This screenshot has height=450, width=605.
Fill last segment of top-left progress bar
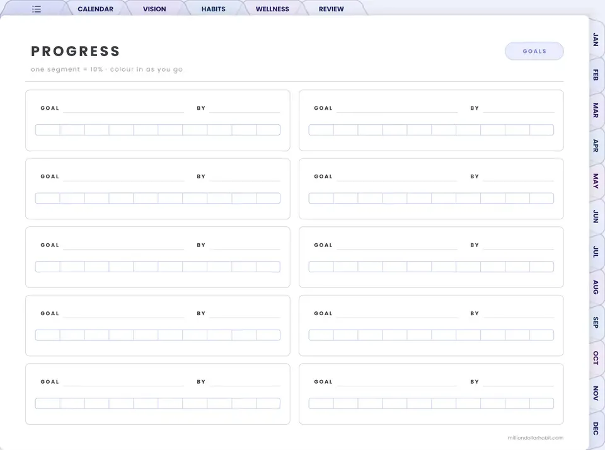pyautogui.click(x=268, y=130)
